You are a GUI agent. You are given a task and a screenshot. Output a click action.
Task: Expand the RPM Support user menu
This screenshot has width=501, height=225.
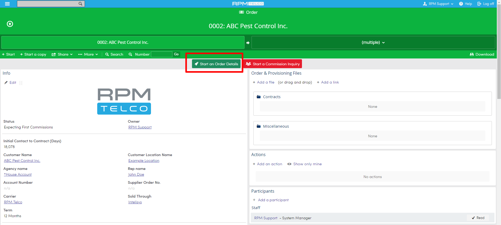438,4
